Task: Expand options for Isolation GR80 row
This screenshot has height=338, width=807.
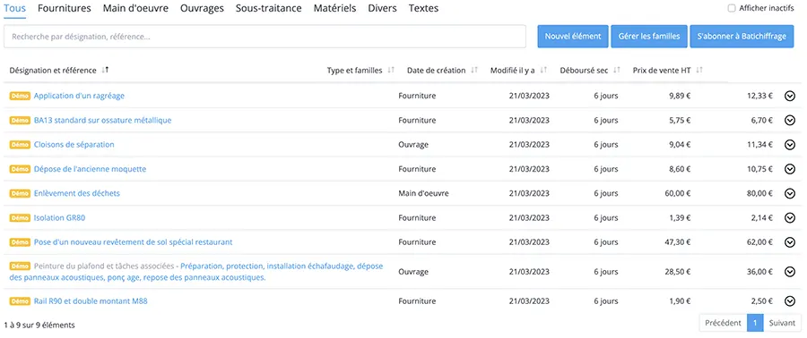Action: (x=790, y=217)
